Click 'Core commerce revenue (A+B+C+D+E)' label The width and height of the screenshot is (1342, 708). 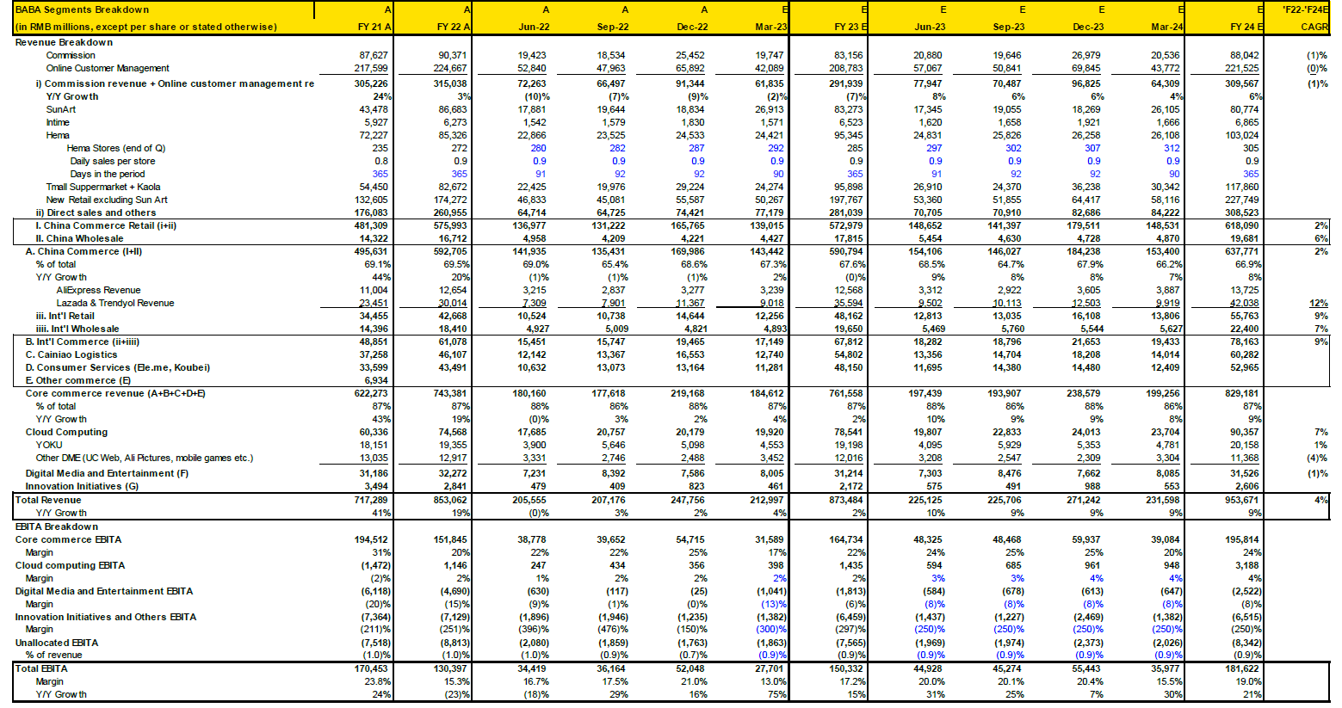point(115,393)
